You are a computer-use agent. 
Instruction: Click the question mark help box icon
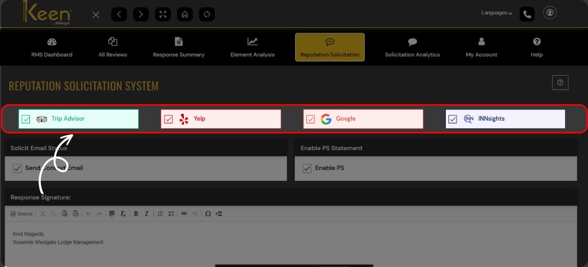[x=560, y=82]
